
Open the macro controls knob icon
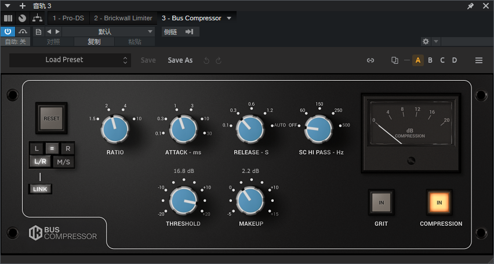coord(22,19)
